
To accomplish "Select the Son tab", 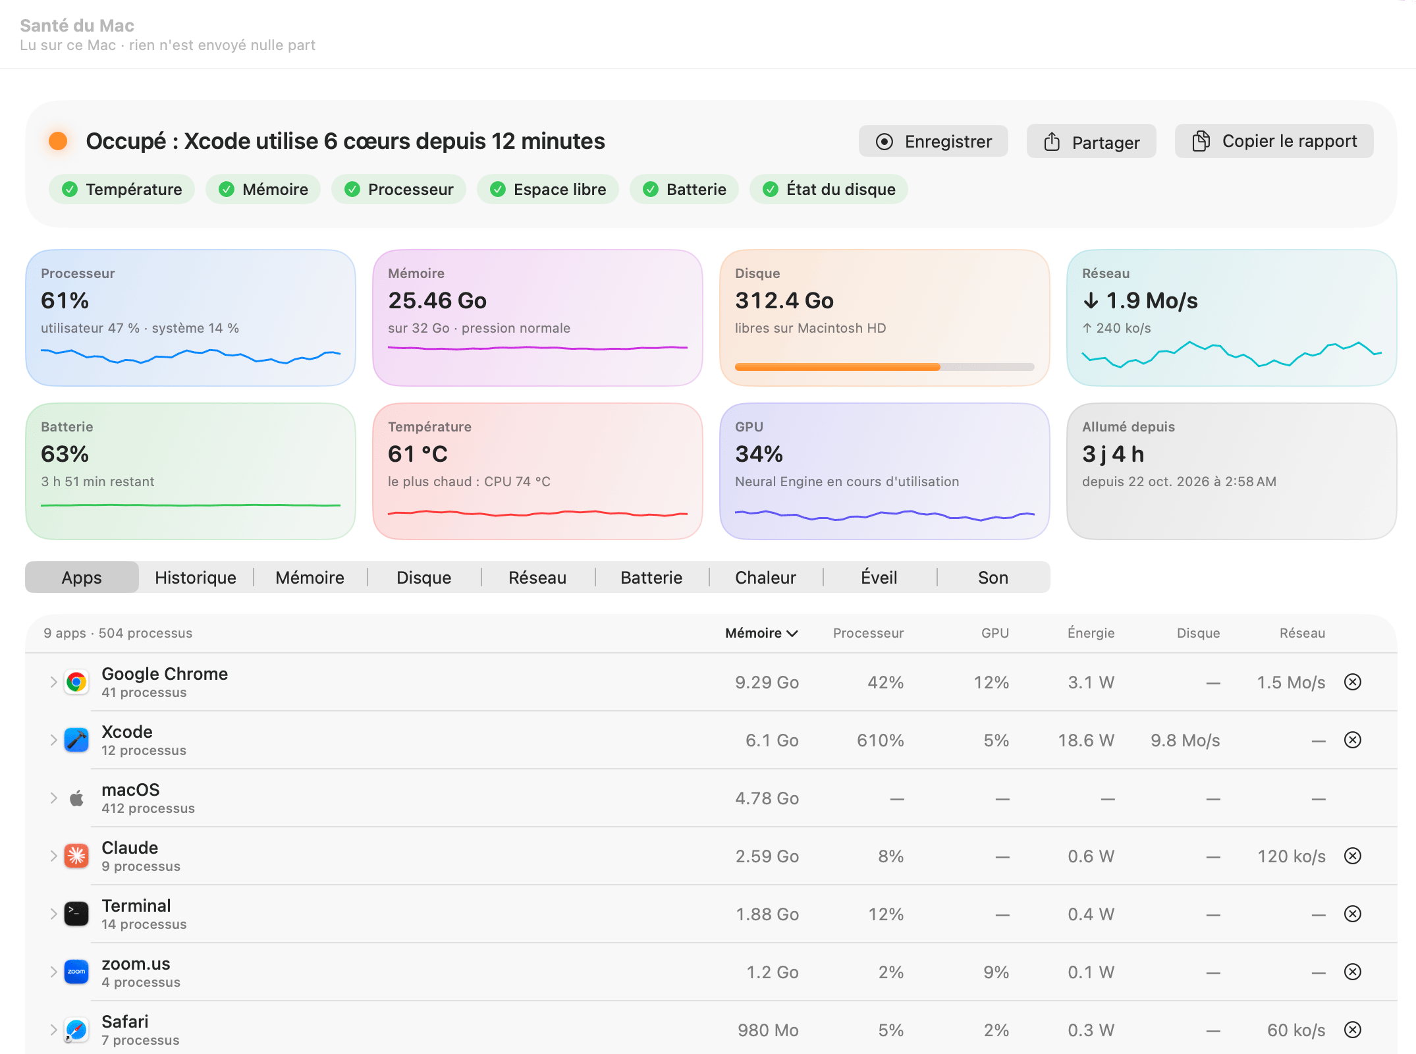I will 993,578.
